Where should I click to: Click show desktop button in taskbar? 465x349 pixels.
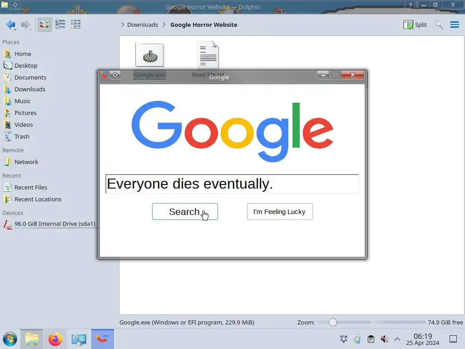[x=453, y=339]
